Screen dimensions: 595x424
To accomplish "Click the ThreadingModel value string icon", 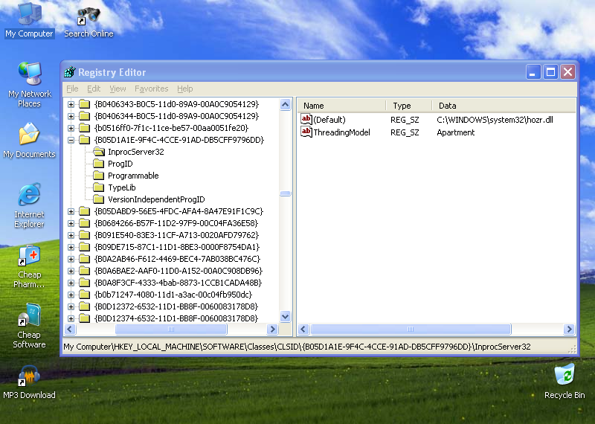I will point(306,132).
